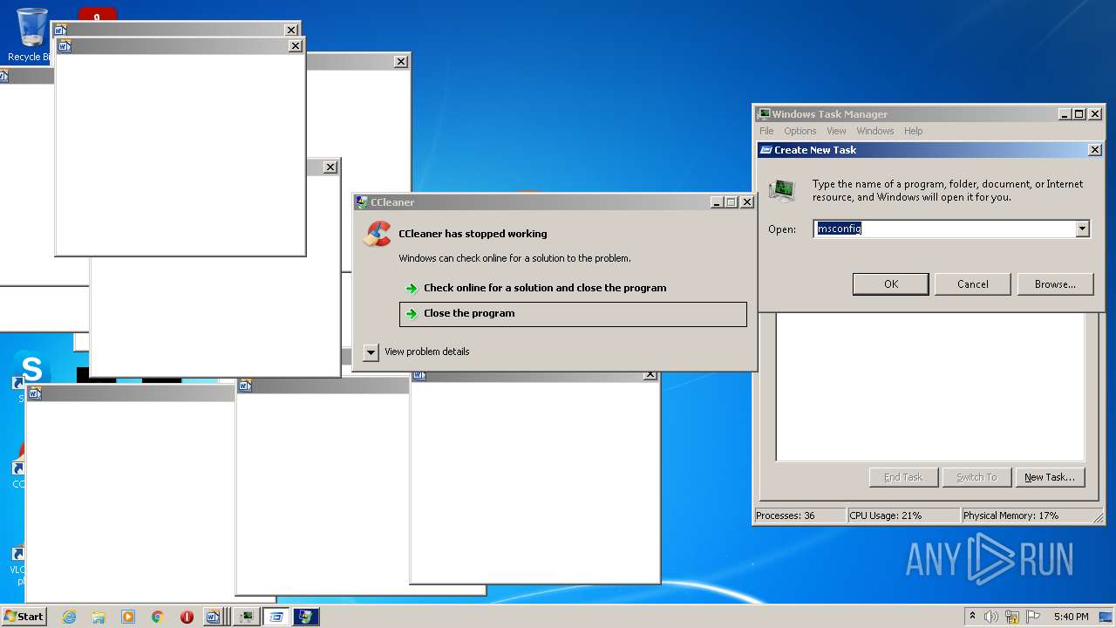This screenshot has height=628, width=1116.
Task: Click the Task Manager title bar icon
Action: pyautogui.click(x=764, y=114)
